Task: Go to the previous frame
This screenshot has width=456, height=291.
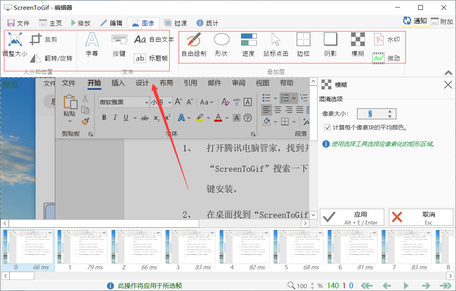Action: point(387,285)
